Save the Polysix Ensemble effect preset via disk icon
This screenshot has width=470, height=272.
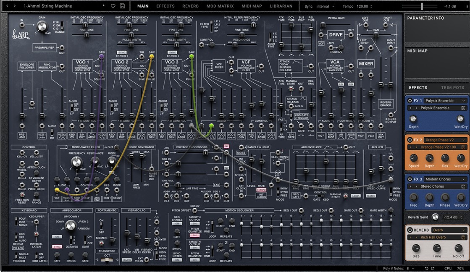(463, 108)
